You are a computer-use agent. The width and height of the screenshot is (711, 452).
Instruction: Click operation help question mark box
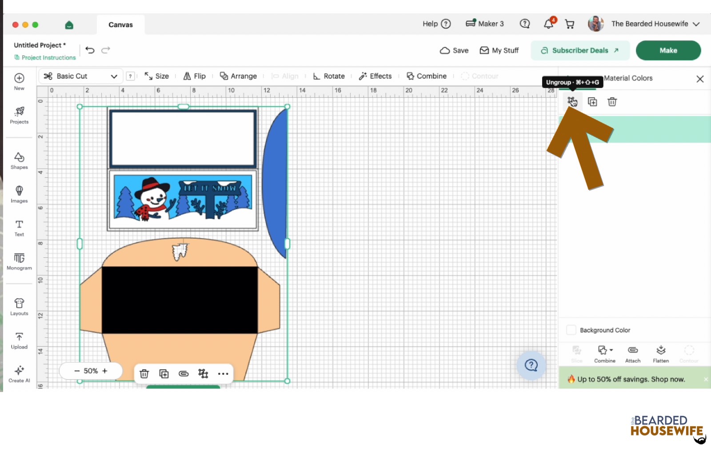click(x=130, y=76)
